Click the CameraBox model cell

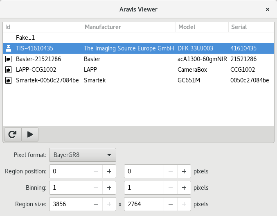[x=192, y=70]
